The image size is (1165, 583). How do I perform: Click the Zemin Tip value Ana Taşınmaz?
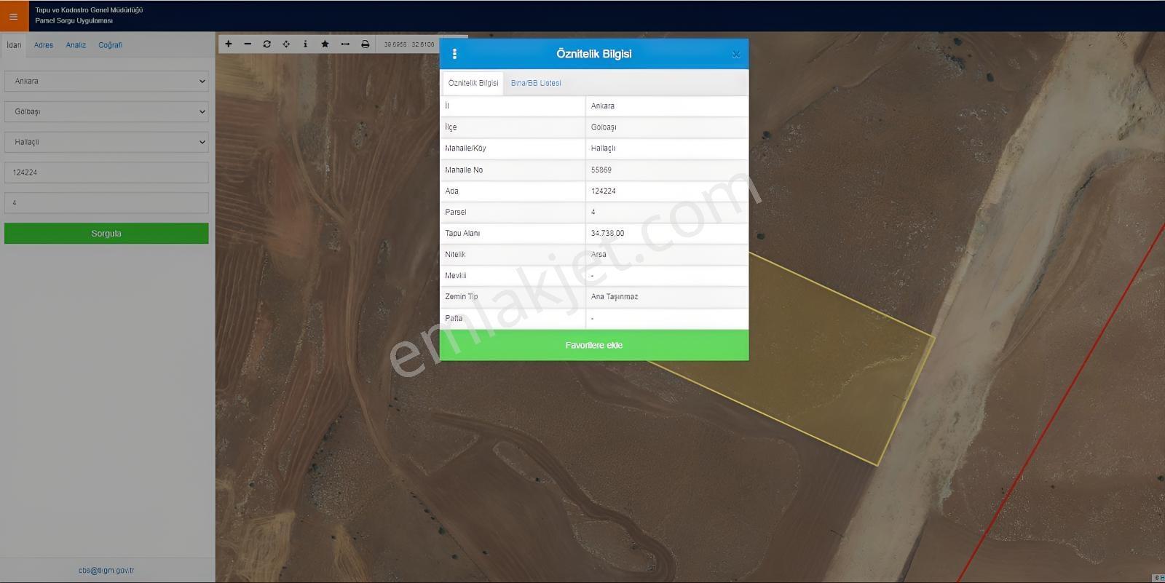[x=615, y=297]
